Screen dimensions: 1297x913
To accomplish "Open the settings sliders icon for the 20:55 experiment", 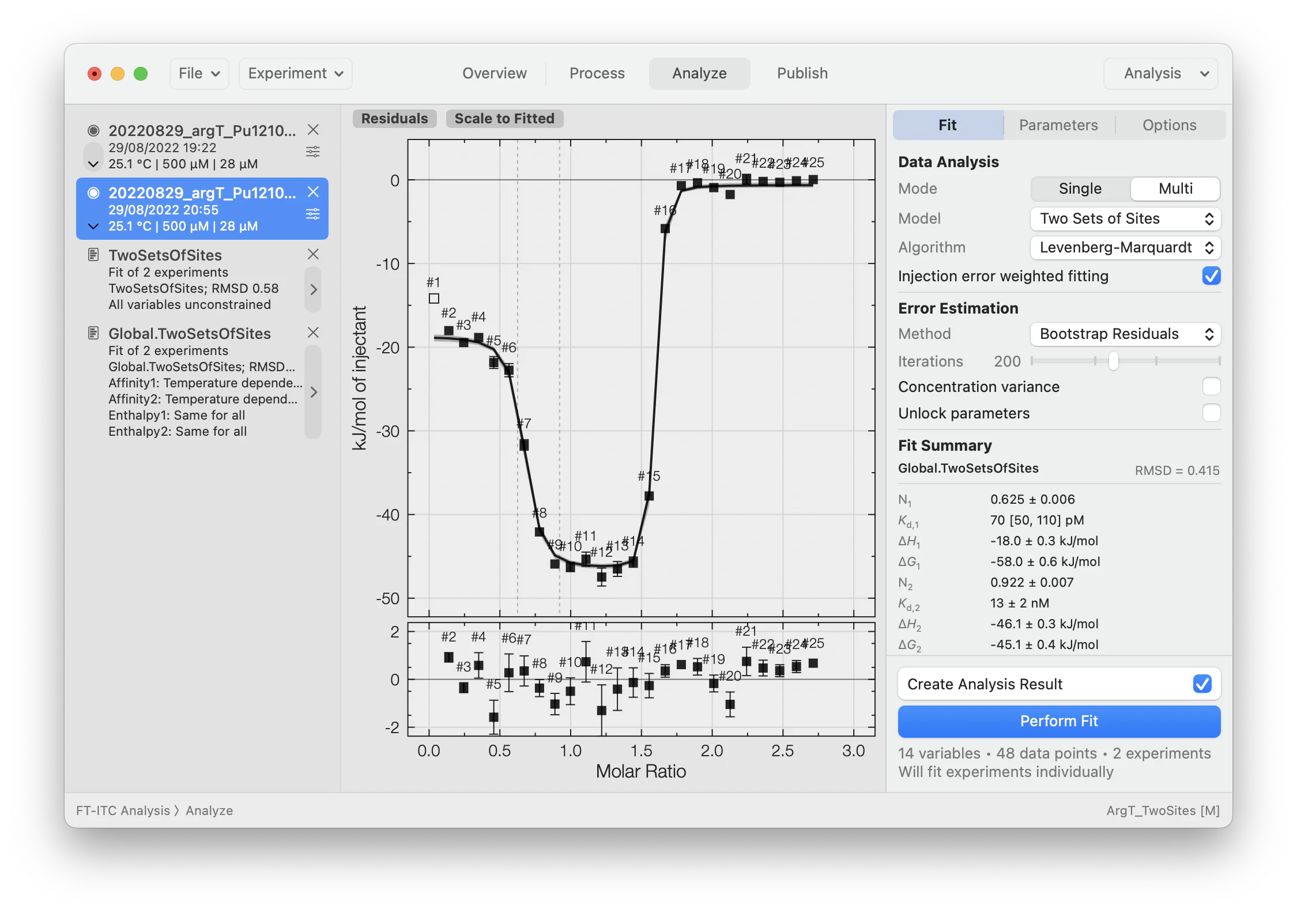I will pyautogui.click(x=313, y=214).
